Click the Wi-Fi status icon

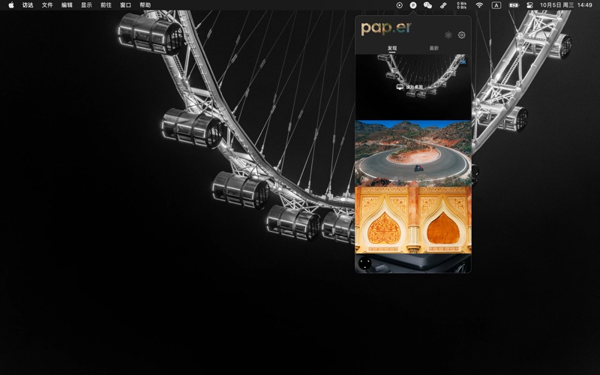coord(479,5)
